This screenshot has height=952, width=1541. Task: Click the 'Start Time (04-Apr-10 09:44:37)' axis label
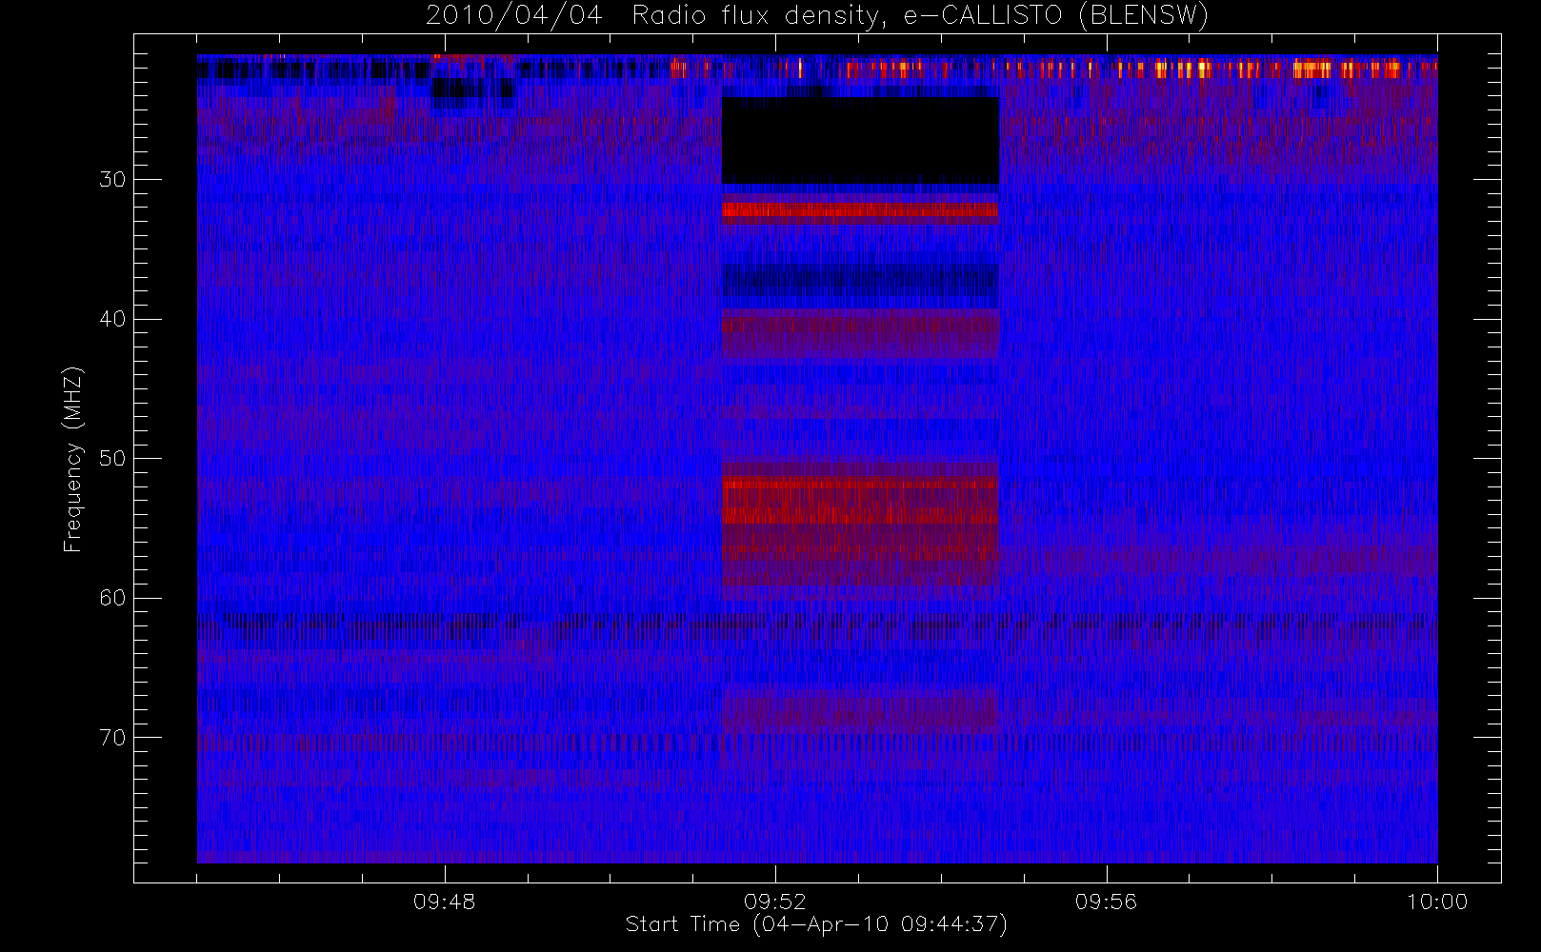[816, 924]
